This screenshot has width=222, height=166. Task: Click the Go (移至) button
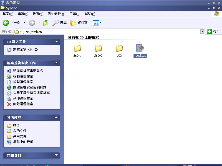pyautogui.click(x=213, y=32)
